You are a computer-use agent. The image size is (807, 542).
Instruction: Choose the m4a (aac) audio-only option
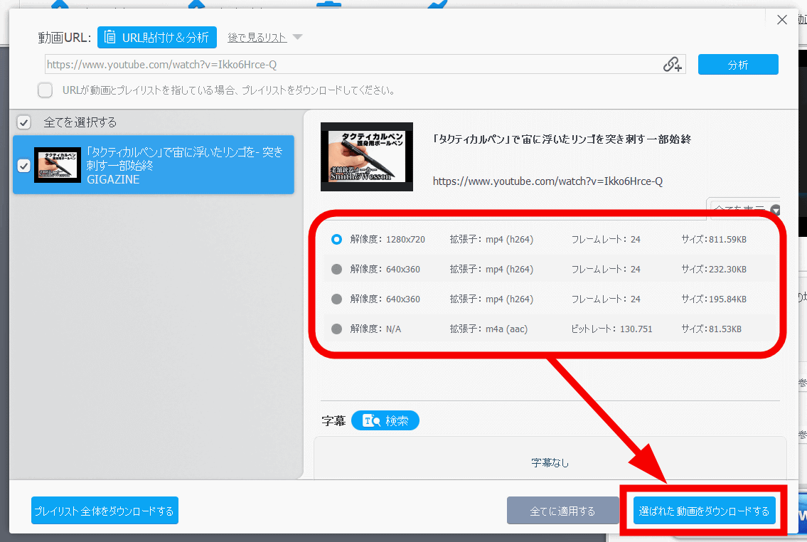click(337, 329)
